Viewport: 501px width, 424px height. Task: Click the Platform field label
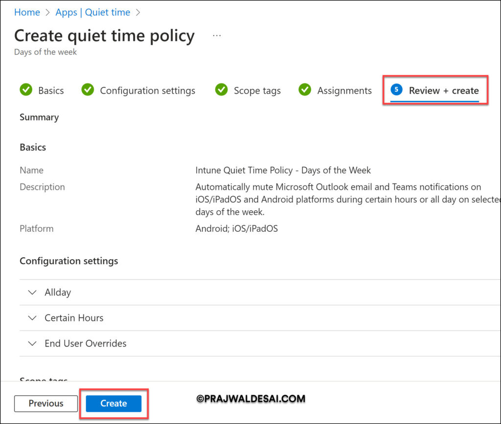pos(36,228)
